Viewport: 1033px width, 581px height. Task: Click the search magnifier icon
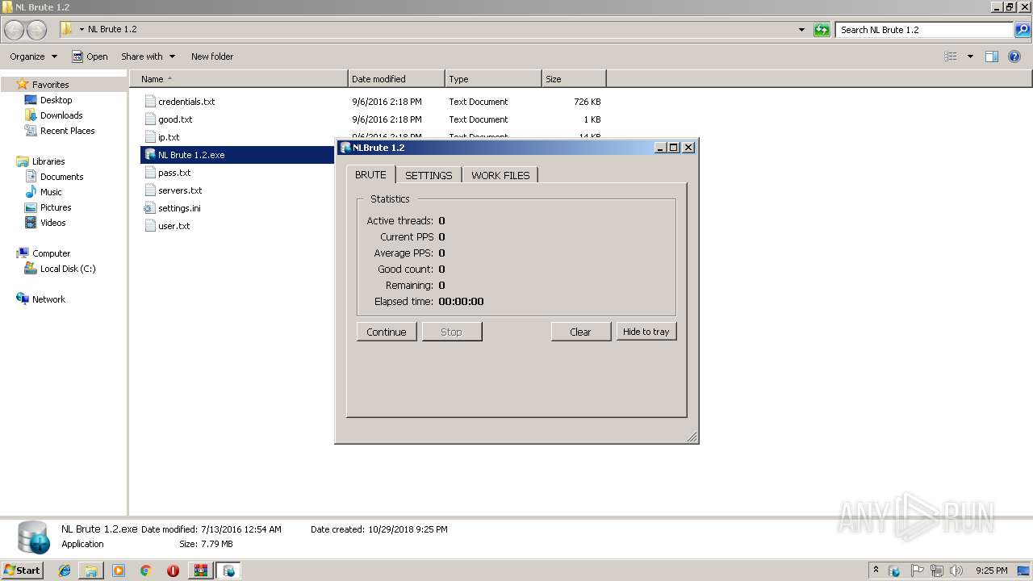[x=1023, y=30]
